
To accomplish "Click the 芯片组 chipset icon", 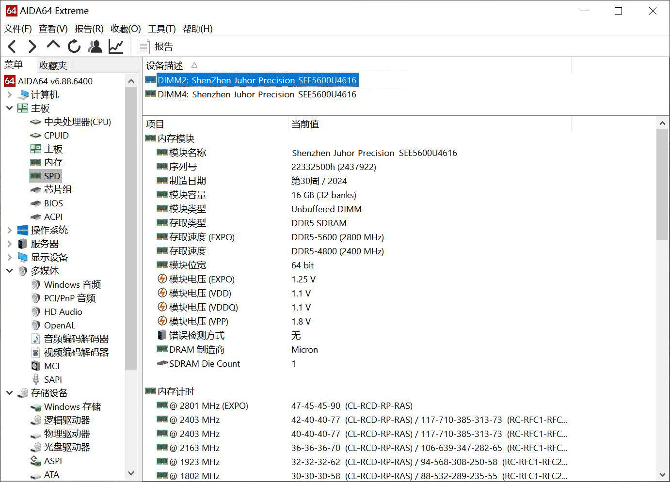I will coord(35,190).
